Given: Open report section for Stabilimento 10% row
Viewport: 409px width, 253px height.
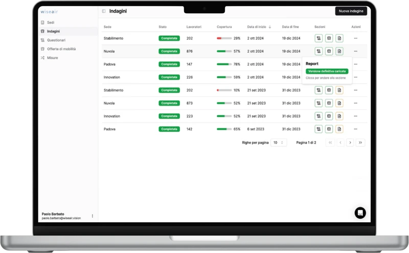Looking at the screenshot, I should pos(339,90).
